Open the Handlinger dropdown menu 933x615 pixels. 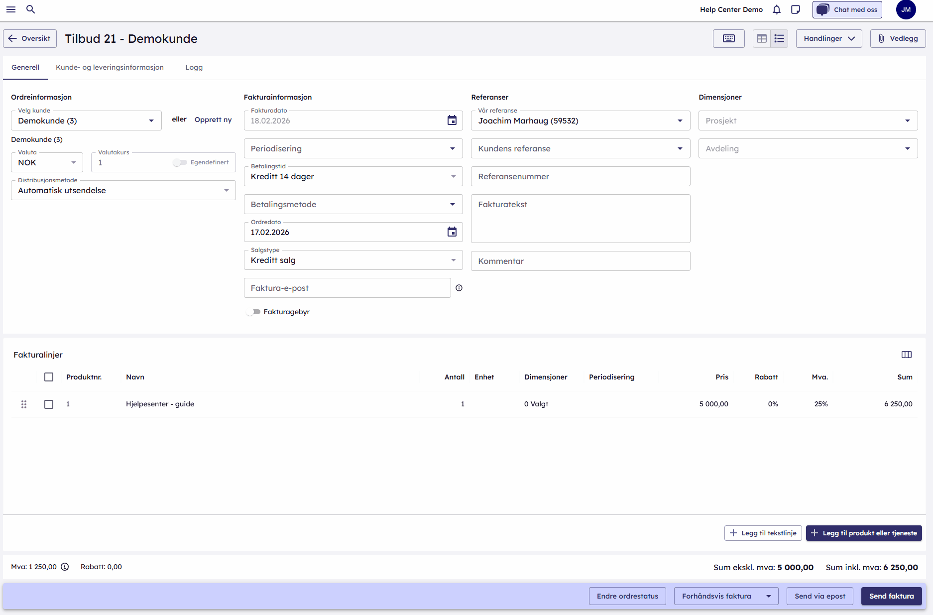pos(828,38)
